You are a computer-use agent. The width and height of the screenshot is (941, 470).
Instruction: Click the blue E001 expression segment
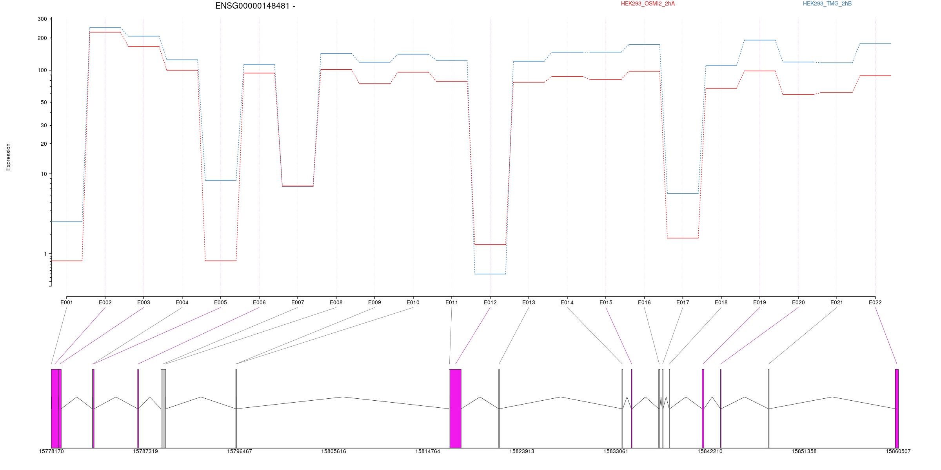67,222
